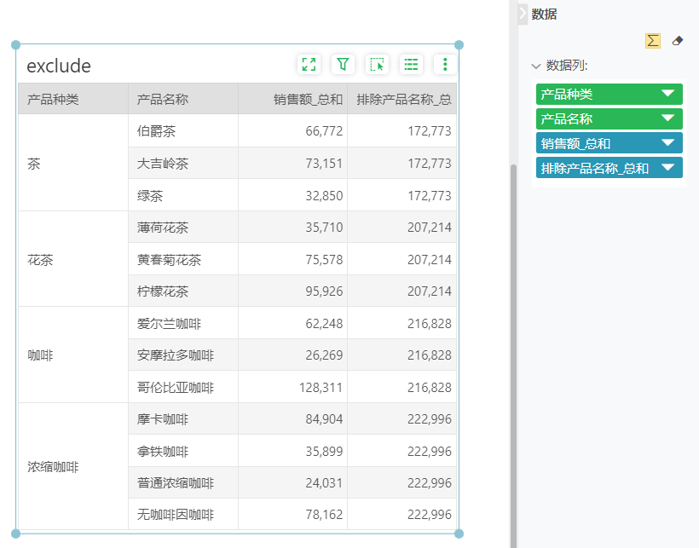Image resolution: width=699 pixels, height=548 pixels.
Task: Click the exclude table title
Action: point(59,66)
